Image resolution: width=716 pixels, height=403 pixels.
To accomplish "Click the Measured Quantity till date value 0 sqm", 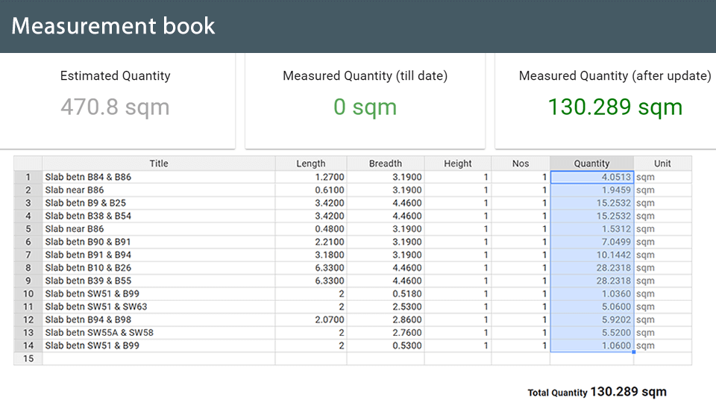I will (x=365, y=107).
